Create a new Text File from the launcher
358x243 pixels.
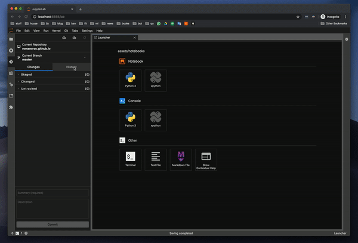click(156, 159)
